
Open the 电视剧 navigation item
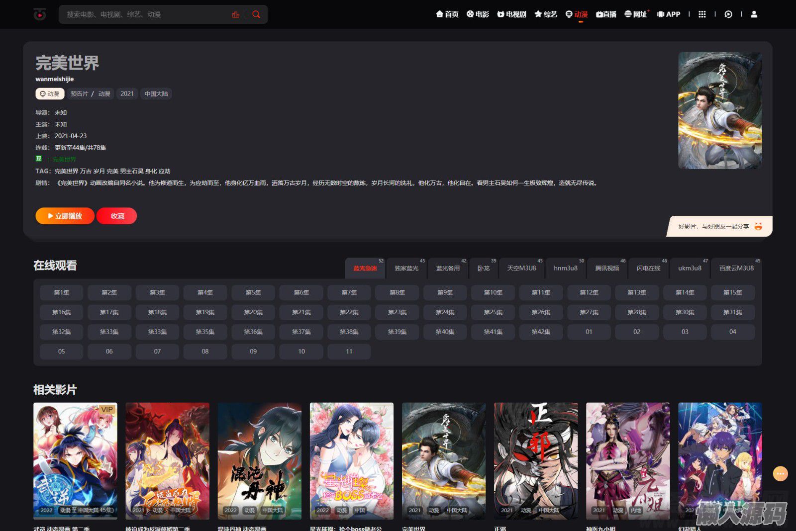point(511,14)
